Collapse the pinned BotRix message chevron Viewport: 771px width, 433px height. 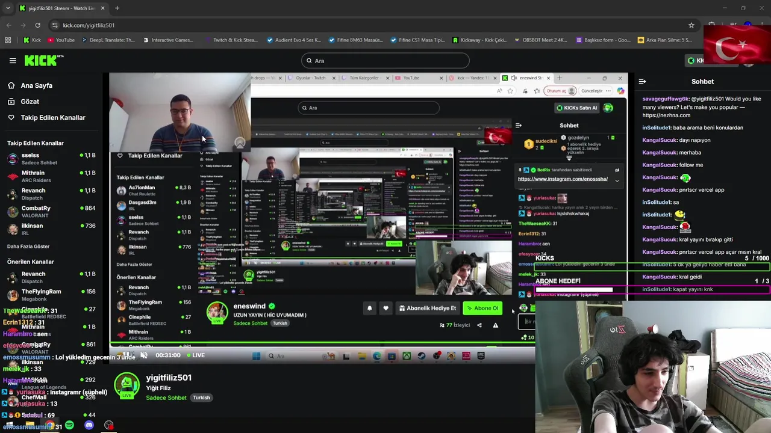coord(617,180)
